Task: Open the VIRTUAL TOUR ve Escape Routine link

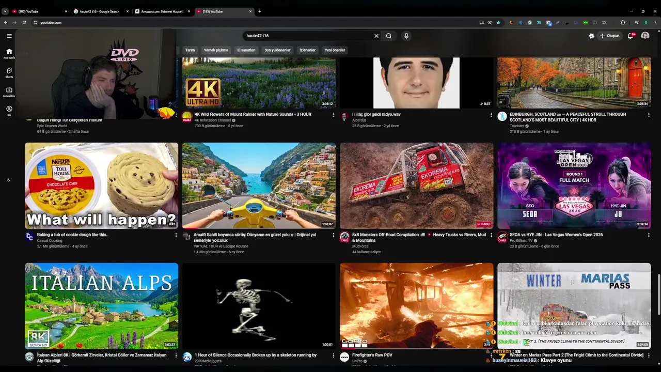Action: (221, 246)
